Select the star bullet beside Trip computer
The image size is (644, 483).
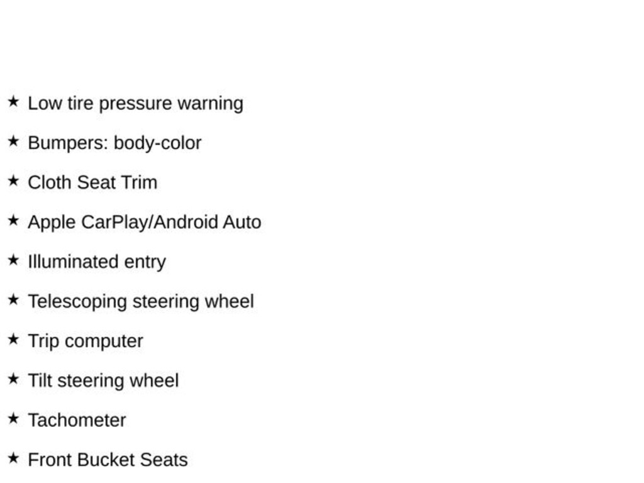pos(13,339)
